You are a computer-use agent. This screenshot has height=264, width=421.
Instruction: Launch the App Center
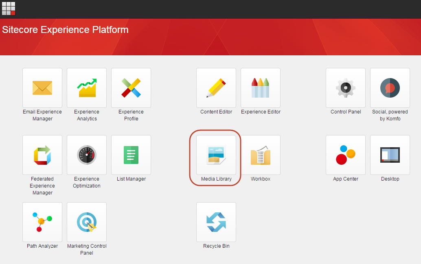tap(346, 155)
